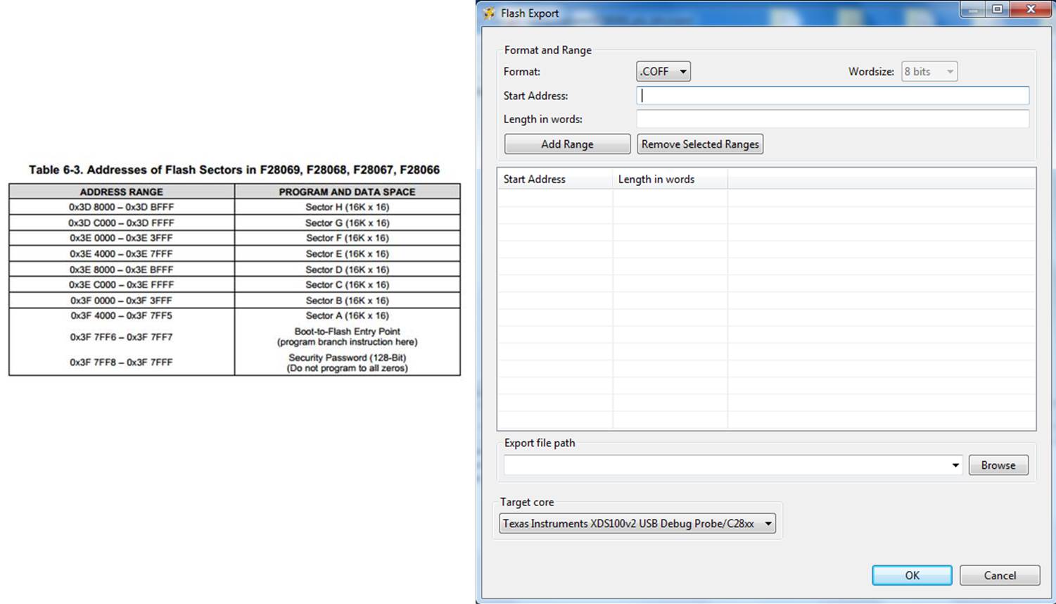Click the 0x3F 0000 – 0x3F 3FFF address cell
This screenshot has height=604, width=1056.
tap(122, 300)
